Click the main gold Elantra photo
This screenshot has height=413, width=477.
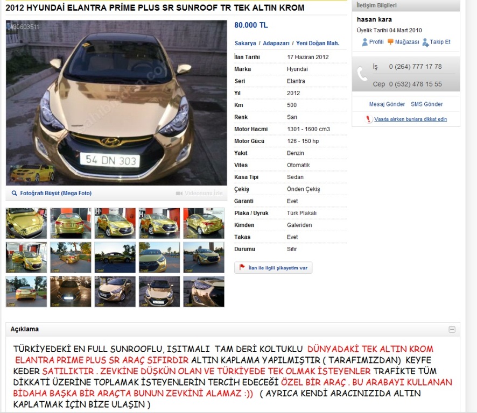116,103
